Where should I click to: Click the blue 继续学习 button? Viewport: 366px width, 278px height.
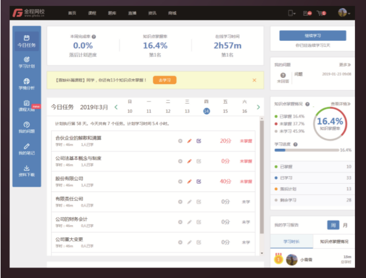(x=313, y=36)
